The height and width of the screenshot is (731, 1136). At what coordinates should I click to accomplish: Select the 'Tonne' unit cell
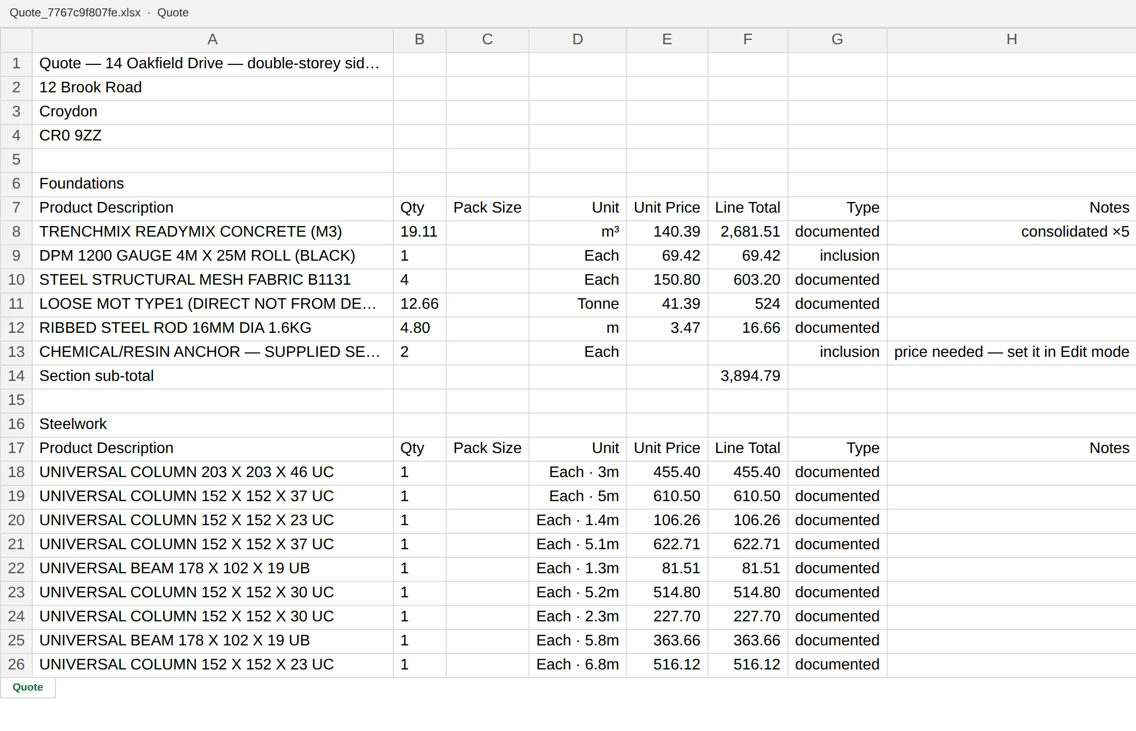pyautogui.click(x=577, y=304)
